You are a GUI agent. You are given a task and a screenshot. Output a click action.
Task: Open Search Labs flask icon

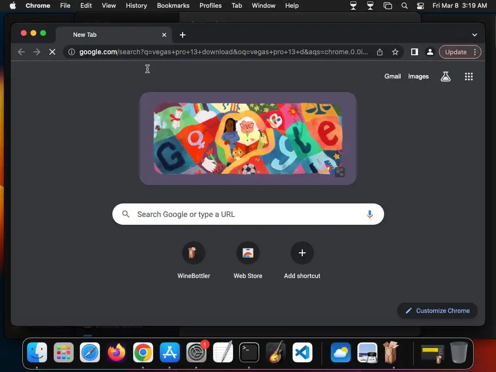pos(446,76)
